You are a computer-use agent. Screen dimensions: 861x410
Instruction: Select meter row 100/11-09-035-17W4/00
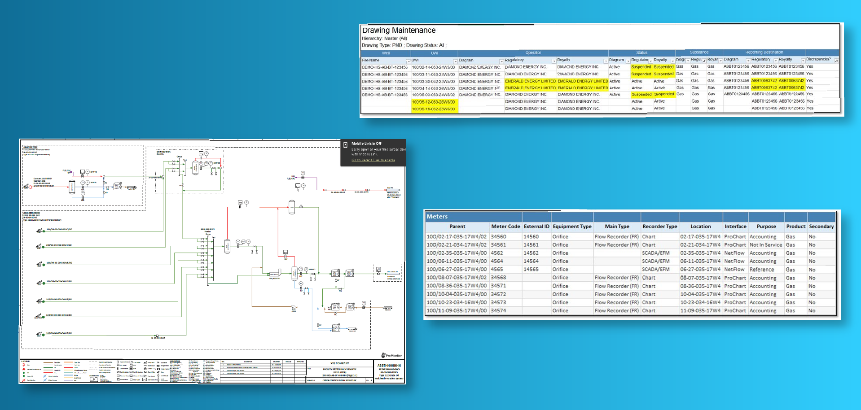630,310
